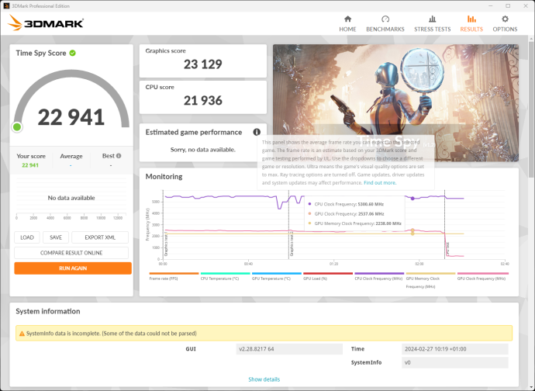Click the Time field 2024-02-27 10:19
The width and height of the screenshot is (535, 391).
[455, 349]
